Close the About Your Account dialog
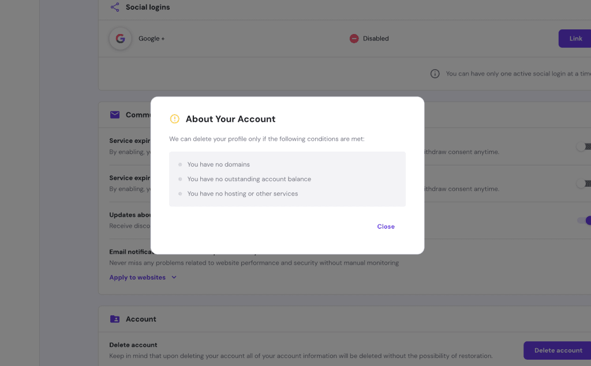 point(386,227)
